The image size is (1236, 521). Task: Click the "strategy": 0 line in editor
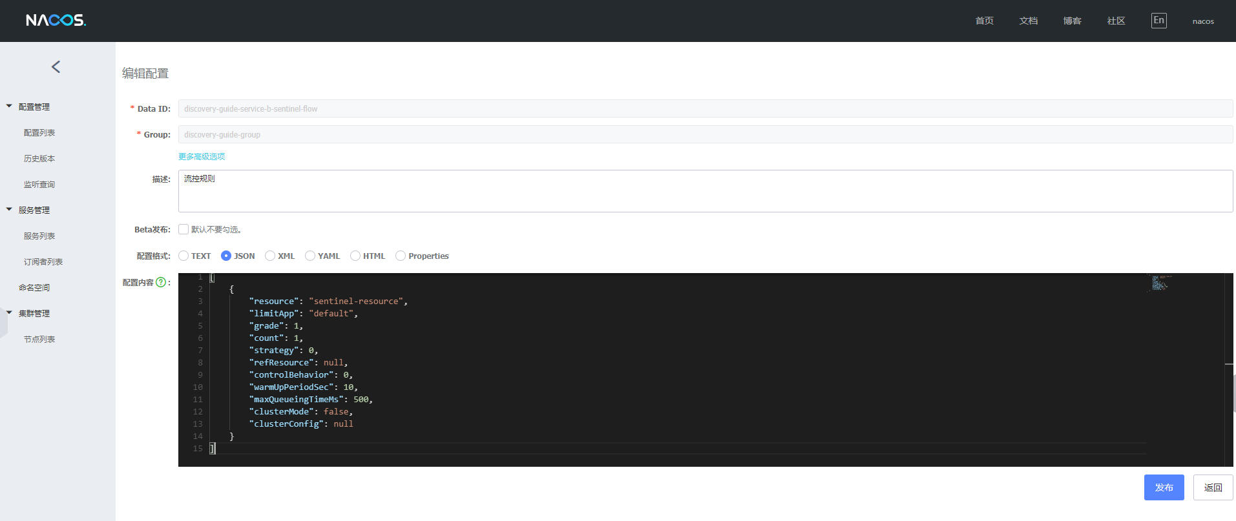(x=284, y=350)
